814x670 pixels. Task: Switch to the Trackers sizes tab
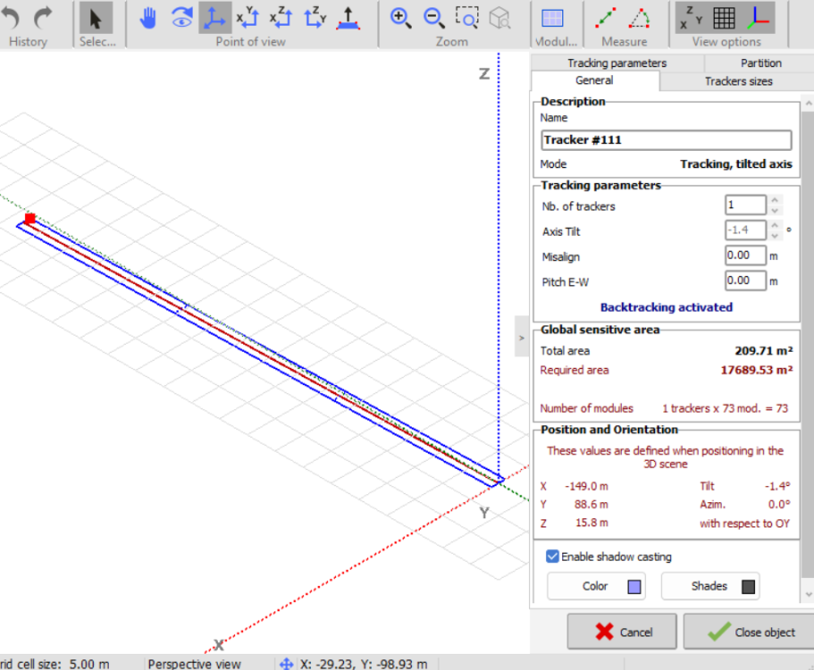tap(738, 81)
